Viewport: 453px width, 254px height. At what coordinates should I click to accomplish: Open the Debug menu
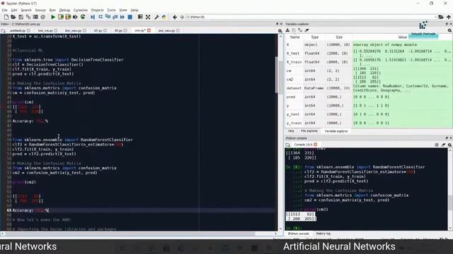click(x=64, y=10)
